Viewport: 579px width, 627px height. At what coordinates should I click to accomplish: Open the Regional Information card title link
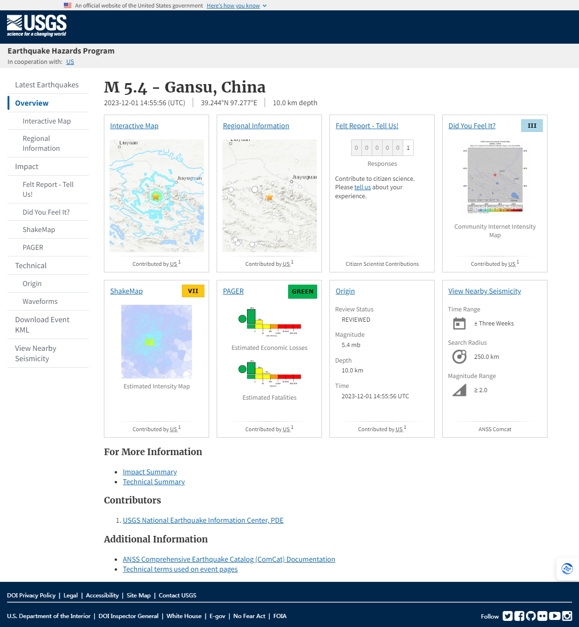[x=256, y=125]
